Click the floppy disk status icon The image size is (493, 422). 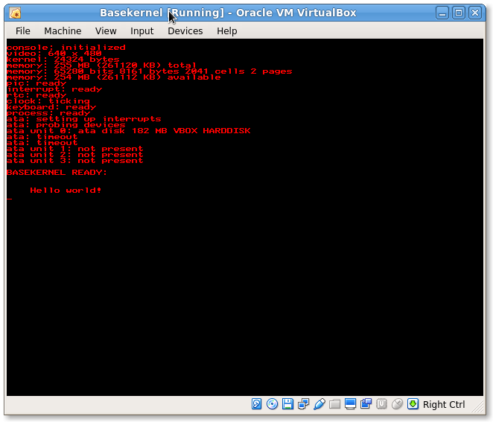coord(287,404)
